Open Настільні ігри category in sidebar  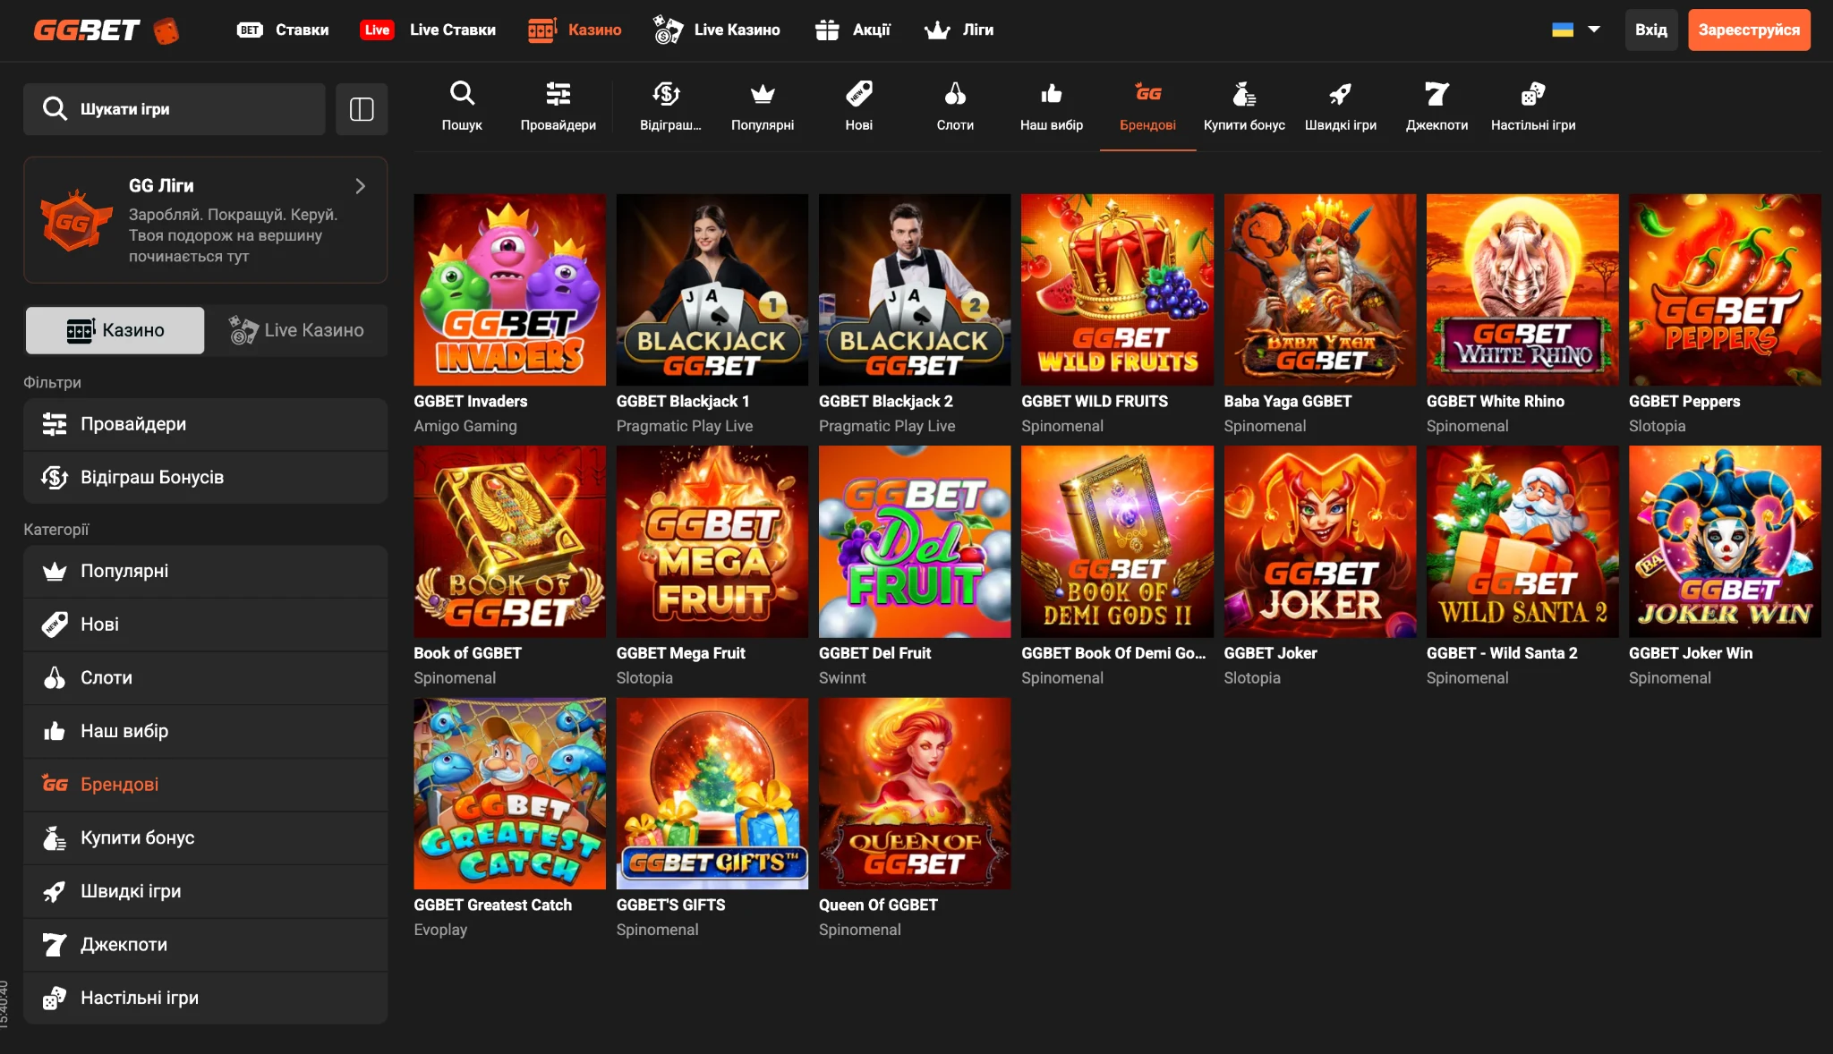[205, 998]
